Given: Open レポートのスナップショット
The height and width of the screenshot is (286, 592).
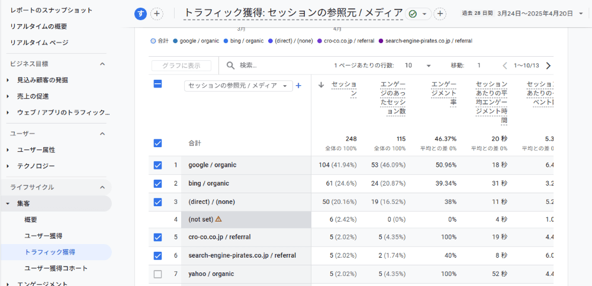Looking at the screenshot, I should coord(51,10).
